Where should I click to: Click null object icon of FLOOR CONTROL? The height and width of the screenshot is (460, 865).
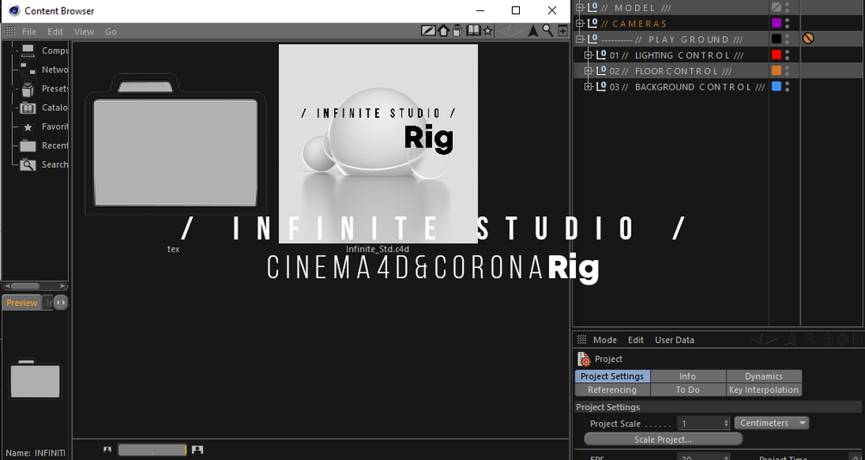[601, 71]
